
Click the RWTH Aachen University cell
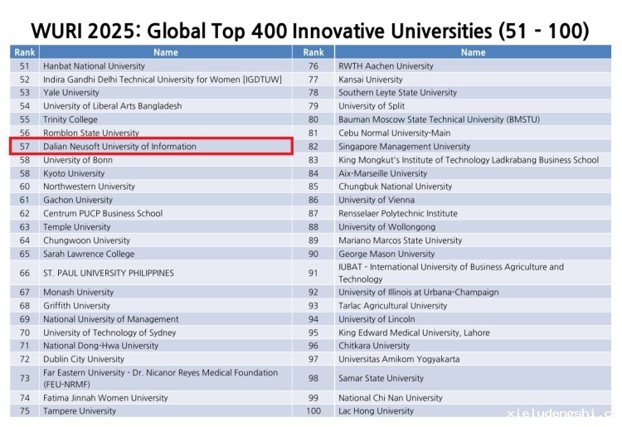[x=386, y=66]
